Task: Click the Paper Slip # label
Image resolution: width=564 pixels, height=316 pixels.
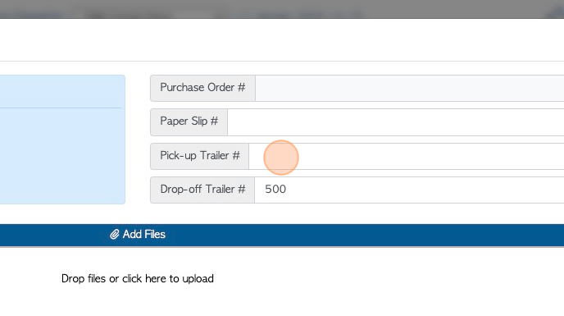Action: click(189, 122)
